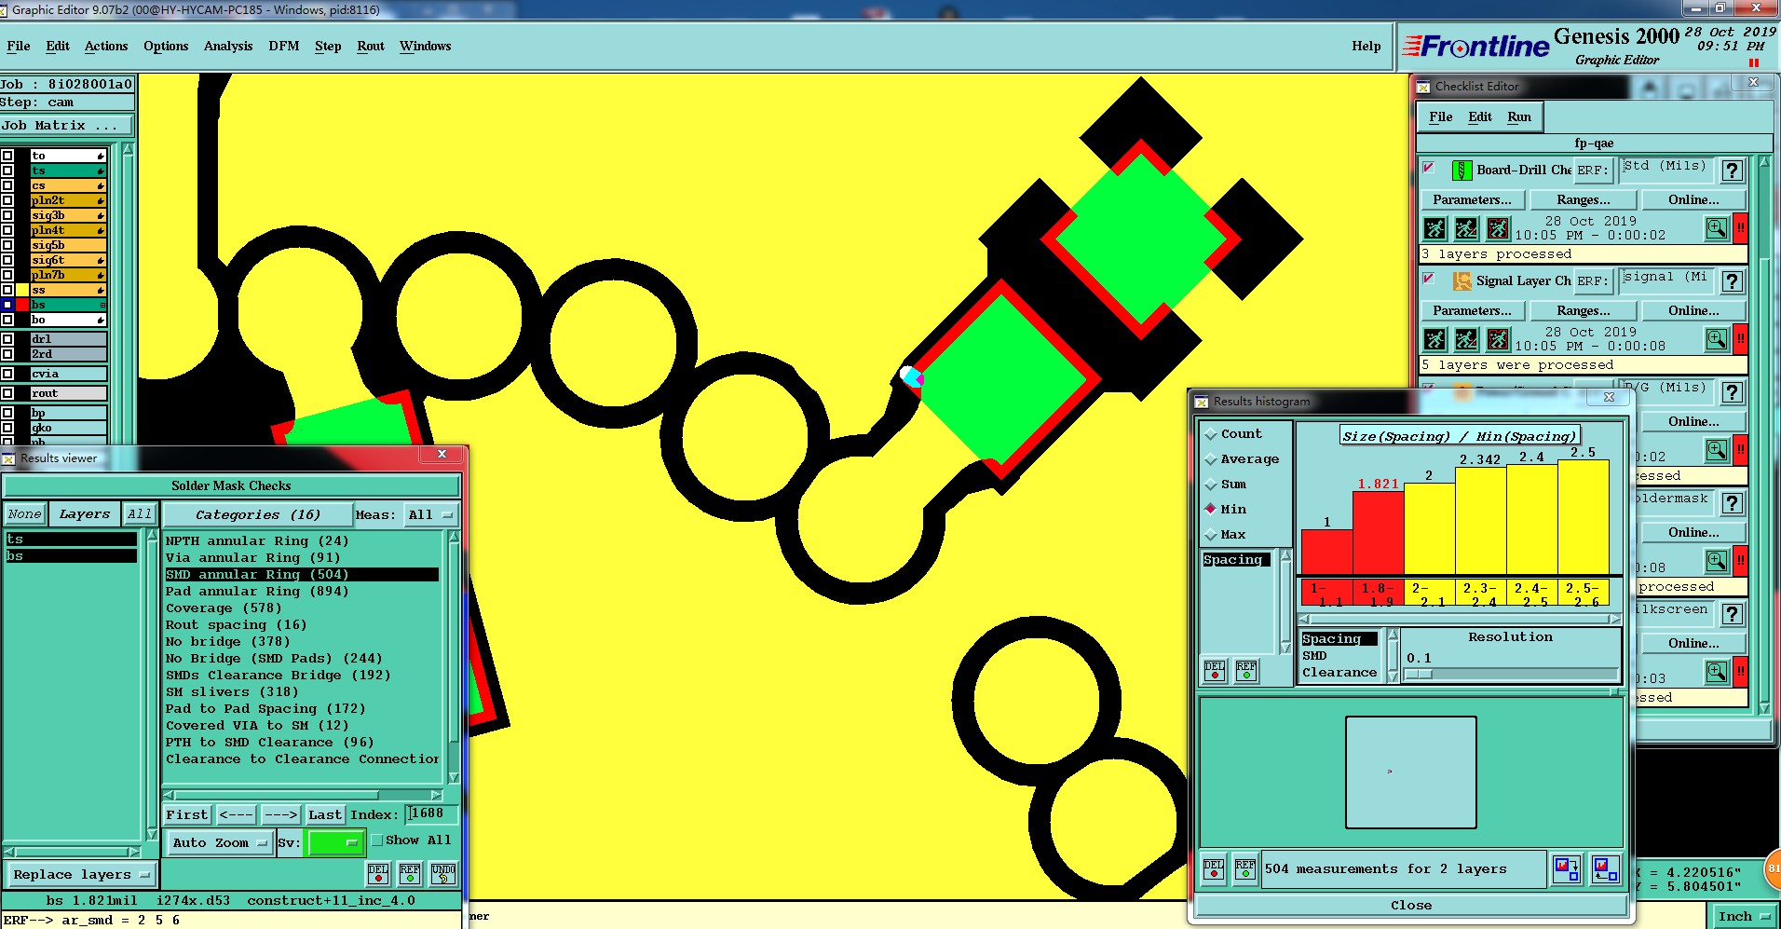This screenshot has height=929, width=1781.
Task: Open Inch units dropdown
Action: tap(1744, 916)
